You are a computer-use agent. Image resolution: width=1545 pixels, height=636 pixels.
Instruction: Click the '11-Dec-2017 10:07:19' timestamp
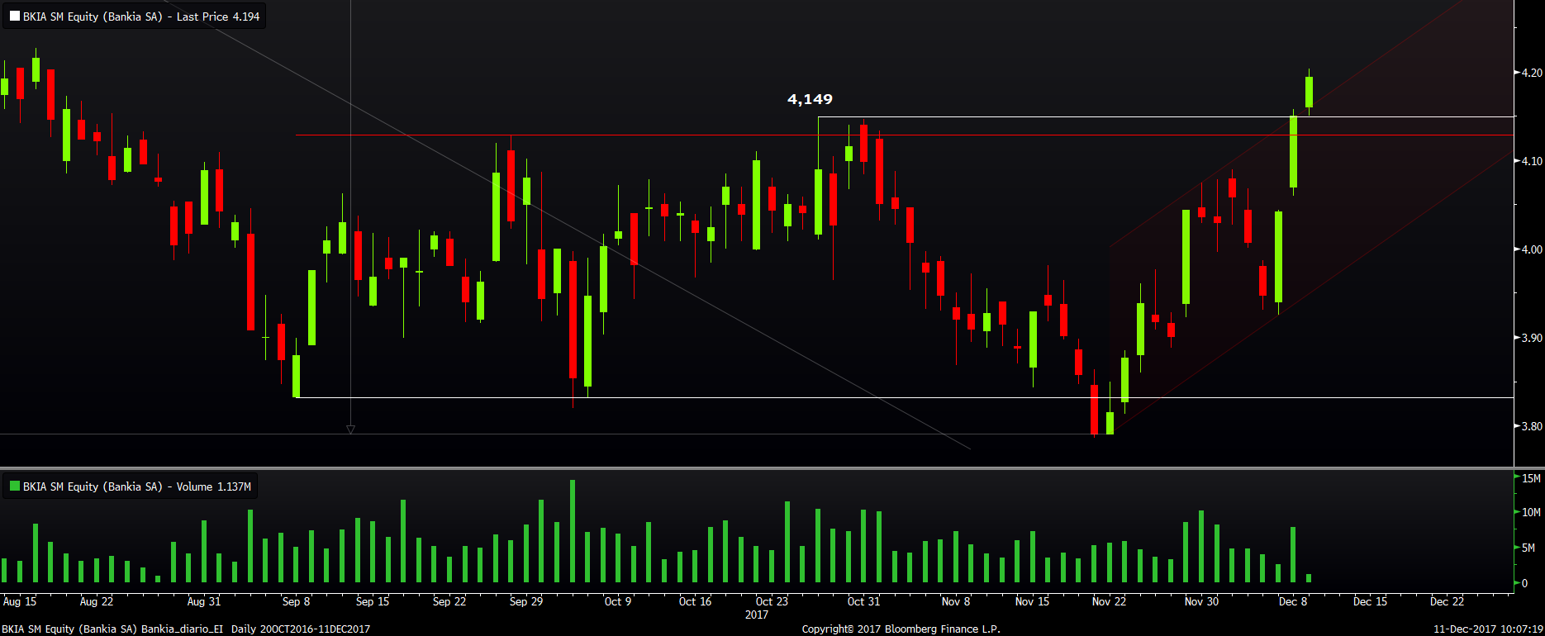tap(1488, 629)
